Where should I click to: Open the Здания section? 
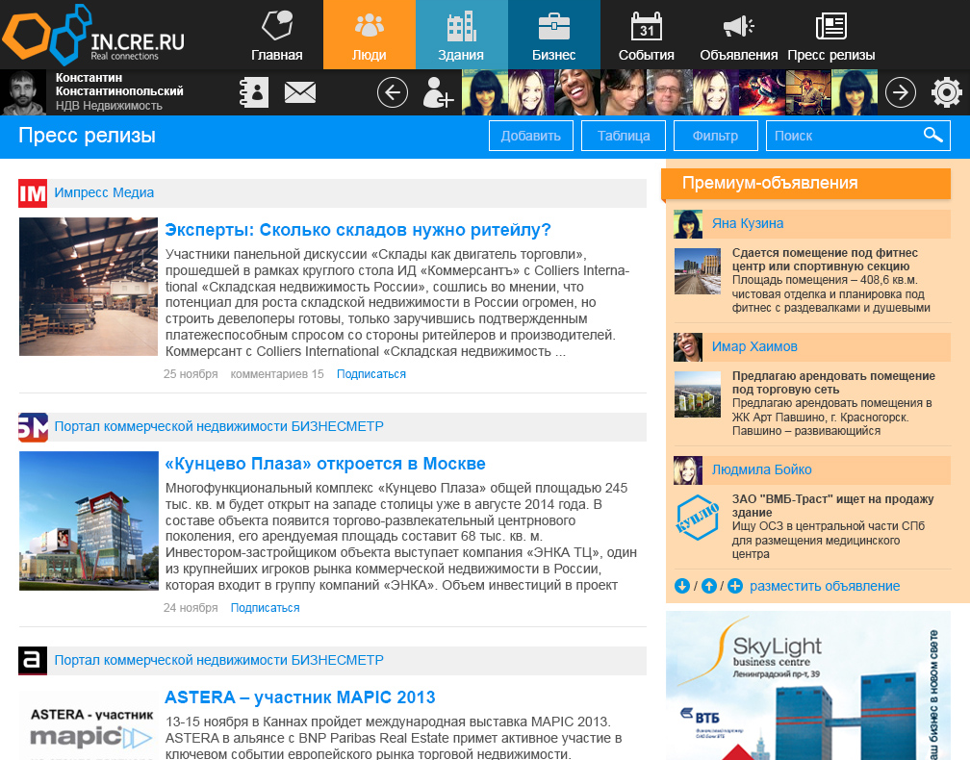[462, 35]
